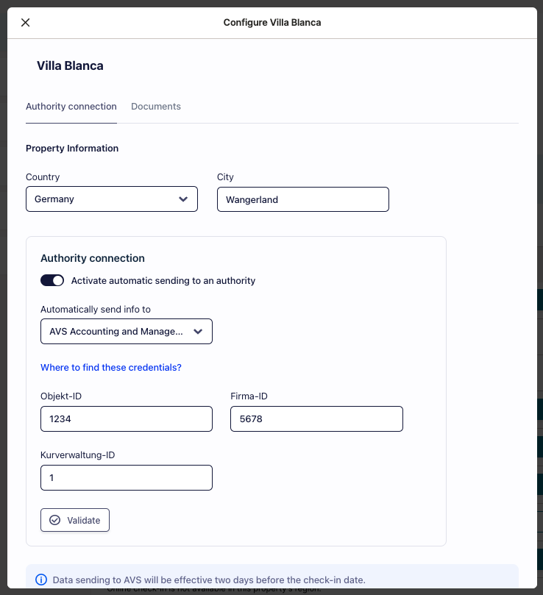Screen dimensions: 543x595
Task: Click the Activate automatic sending label
Action: point(163,281)
